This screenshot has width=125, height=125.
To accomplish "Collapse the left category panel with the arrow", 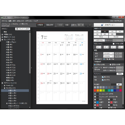I will [31, 68].
